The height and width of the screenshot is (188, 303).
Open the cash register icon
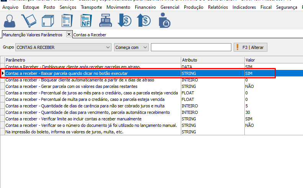106,21
